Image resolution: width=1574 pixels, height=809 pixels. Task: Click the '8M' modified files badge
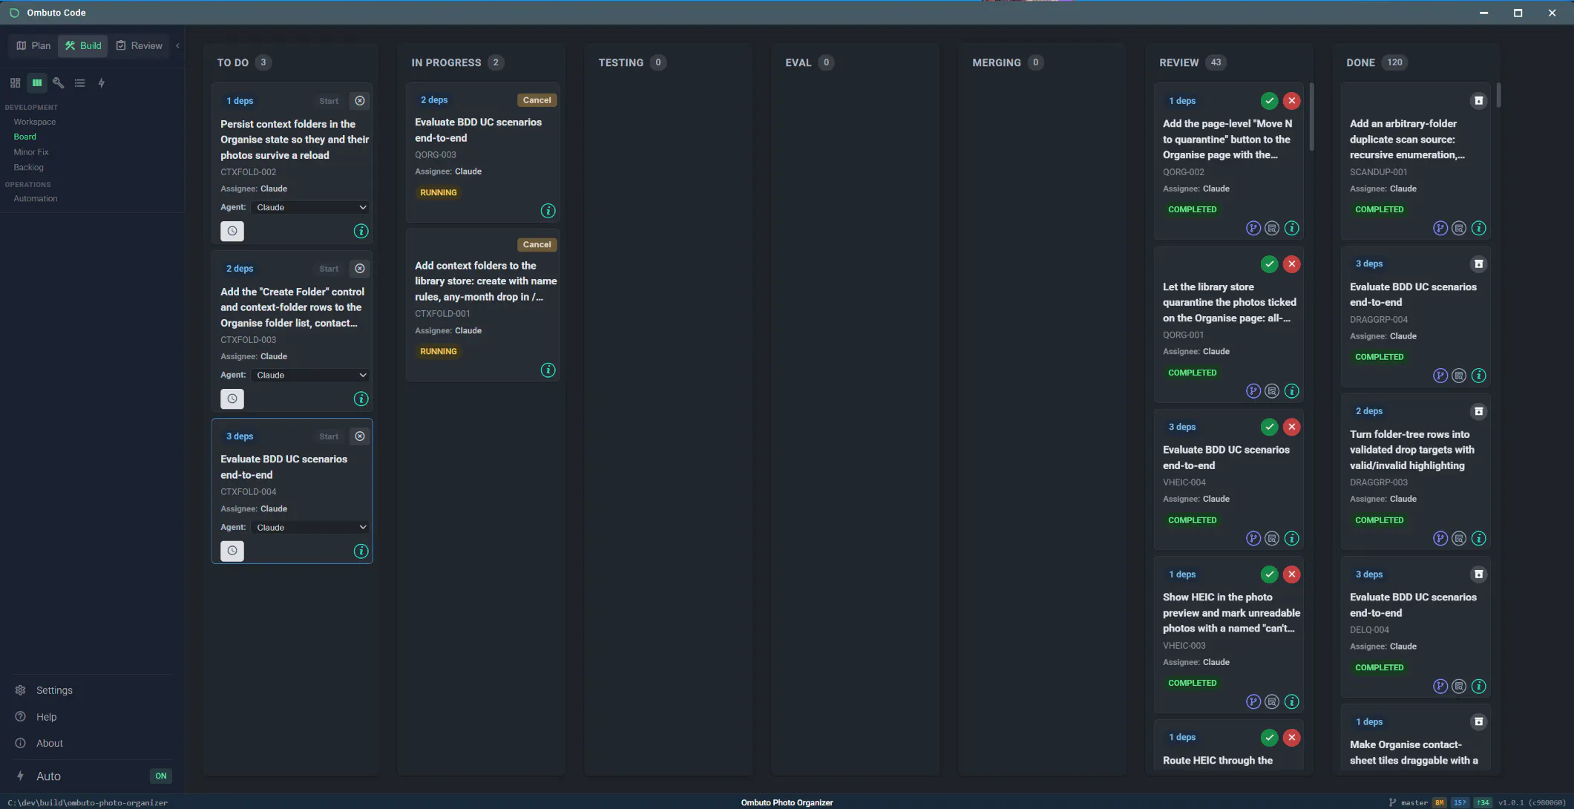click(1440, 803)
